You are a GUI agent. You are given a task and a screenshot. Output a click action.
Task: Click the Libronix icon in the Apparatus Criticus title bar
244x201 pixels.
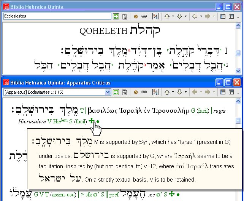(6, 83)
